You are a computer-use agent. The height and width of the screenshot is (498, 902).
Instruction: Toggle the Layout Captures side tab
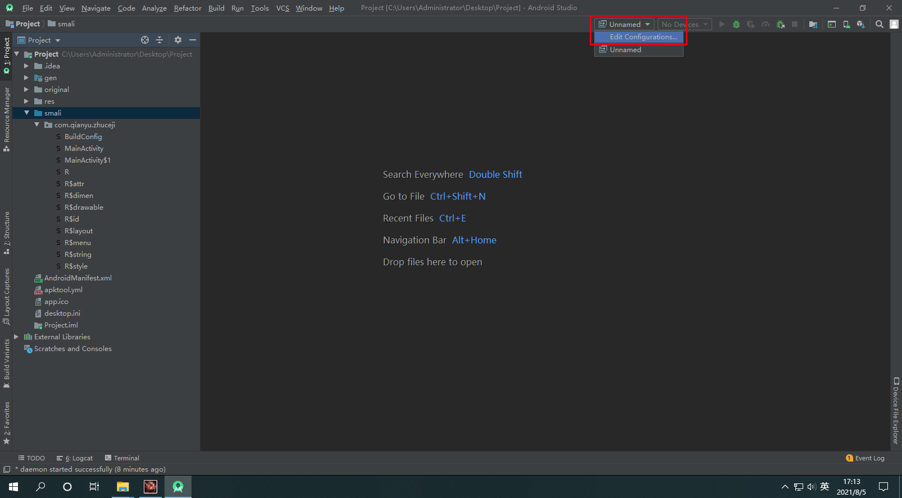click(x=7, y=296)
